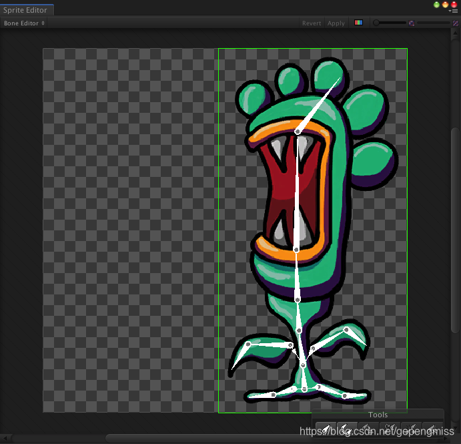
Task: Click the checker icon at the toolbar's right end
Action: (456, 23)
